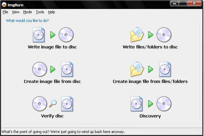Open the Help menu
Screen dimensions: 204x136
tap(51, 12)
